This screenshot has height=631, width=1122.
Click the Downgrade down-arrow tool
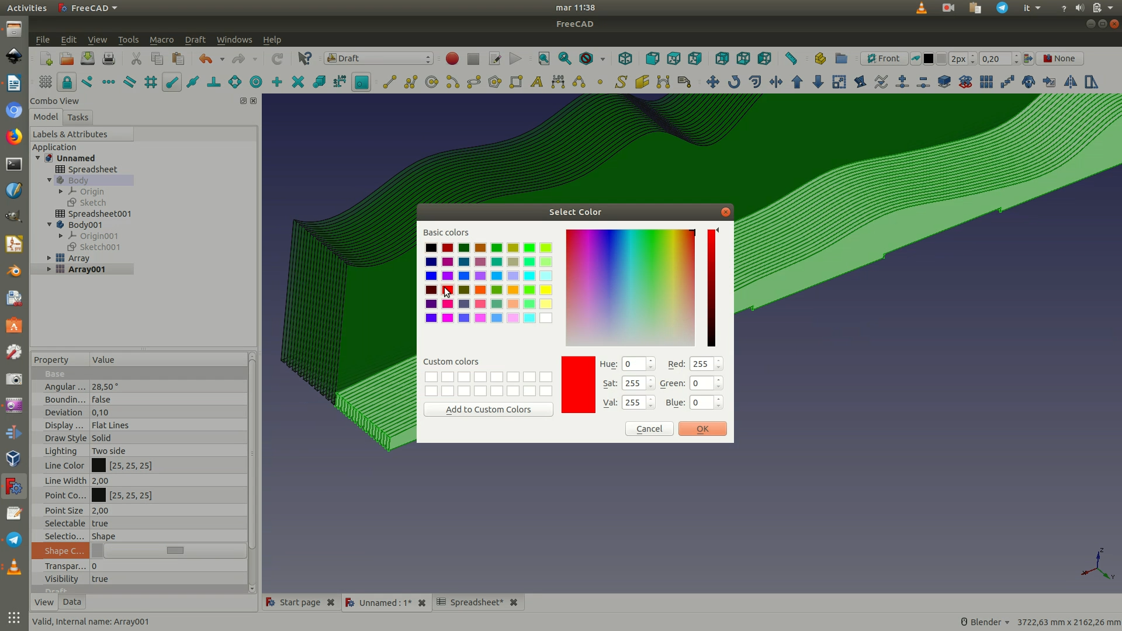pos(818,82)
